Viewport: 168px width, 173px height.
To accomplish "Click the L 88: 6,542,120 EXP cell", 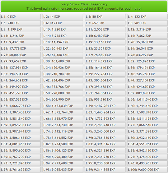I will tap(147, 150).
